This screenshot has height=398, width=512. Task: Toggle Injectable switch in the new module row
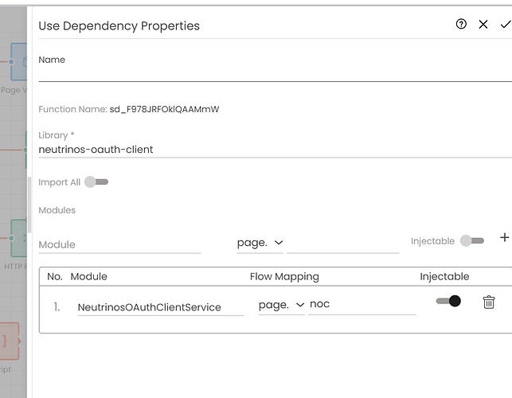[x=472, y=241]
